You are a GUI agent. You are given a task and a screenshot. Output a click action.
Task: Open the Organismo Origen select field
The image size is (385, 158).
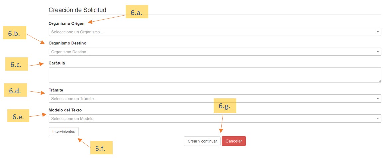[x=213, y=32]
